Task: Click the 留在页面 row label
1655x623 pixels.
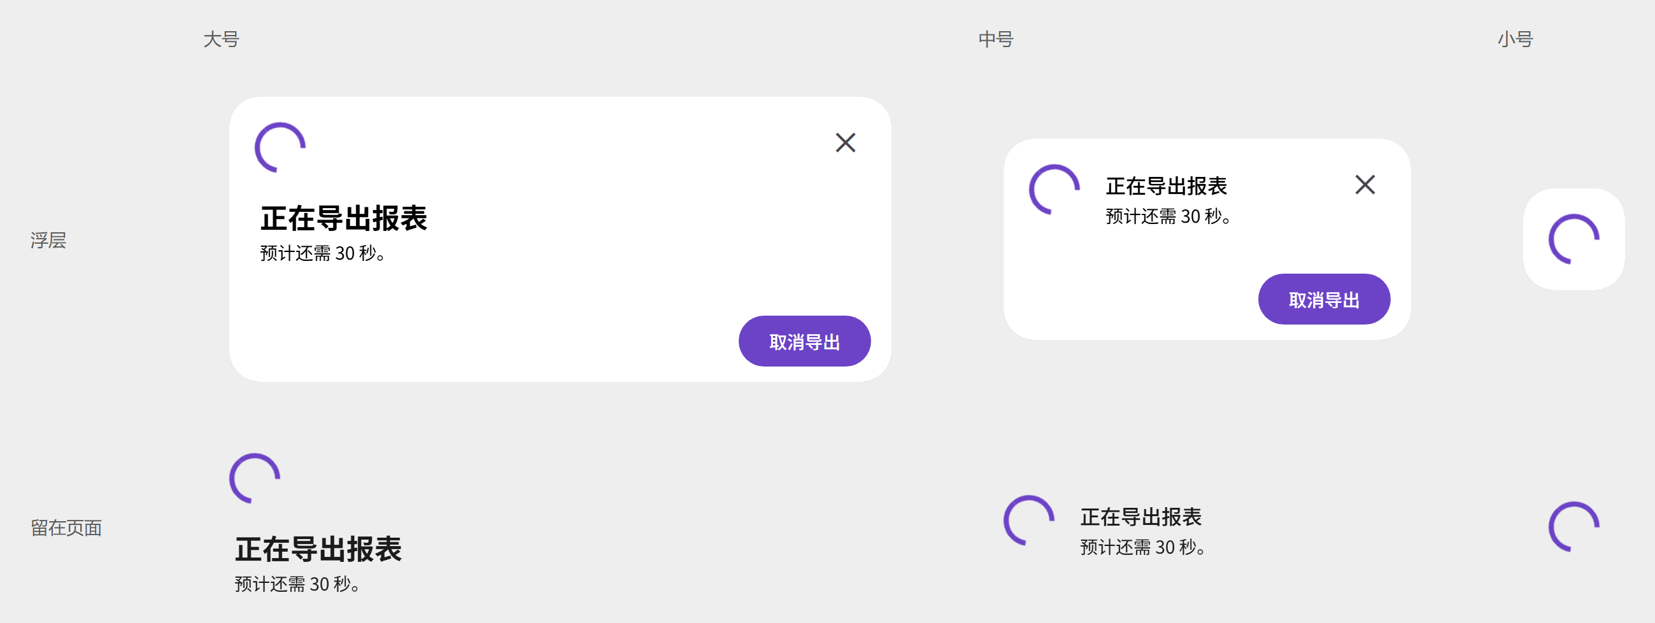Action: click(66, 529)
